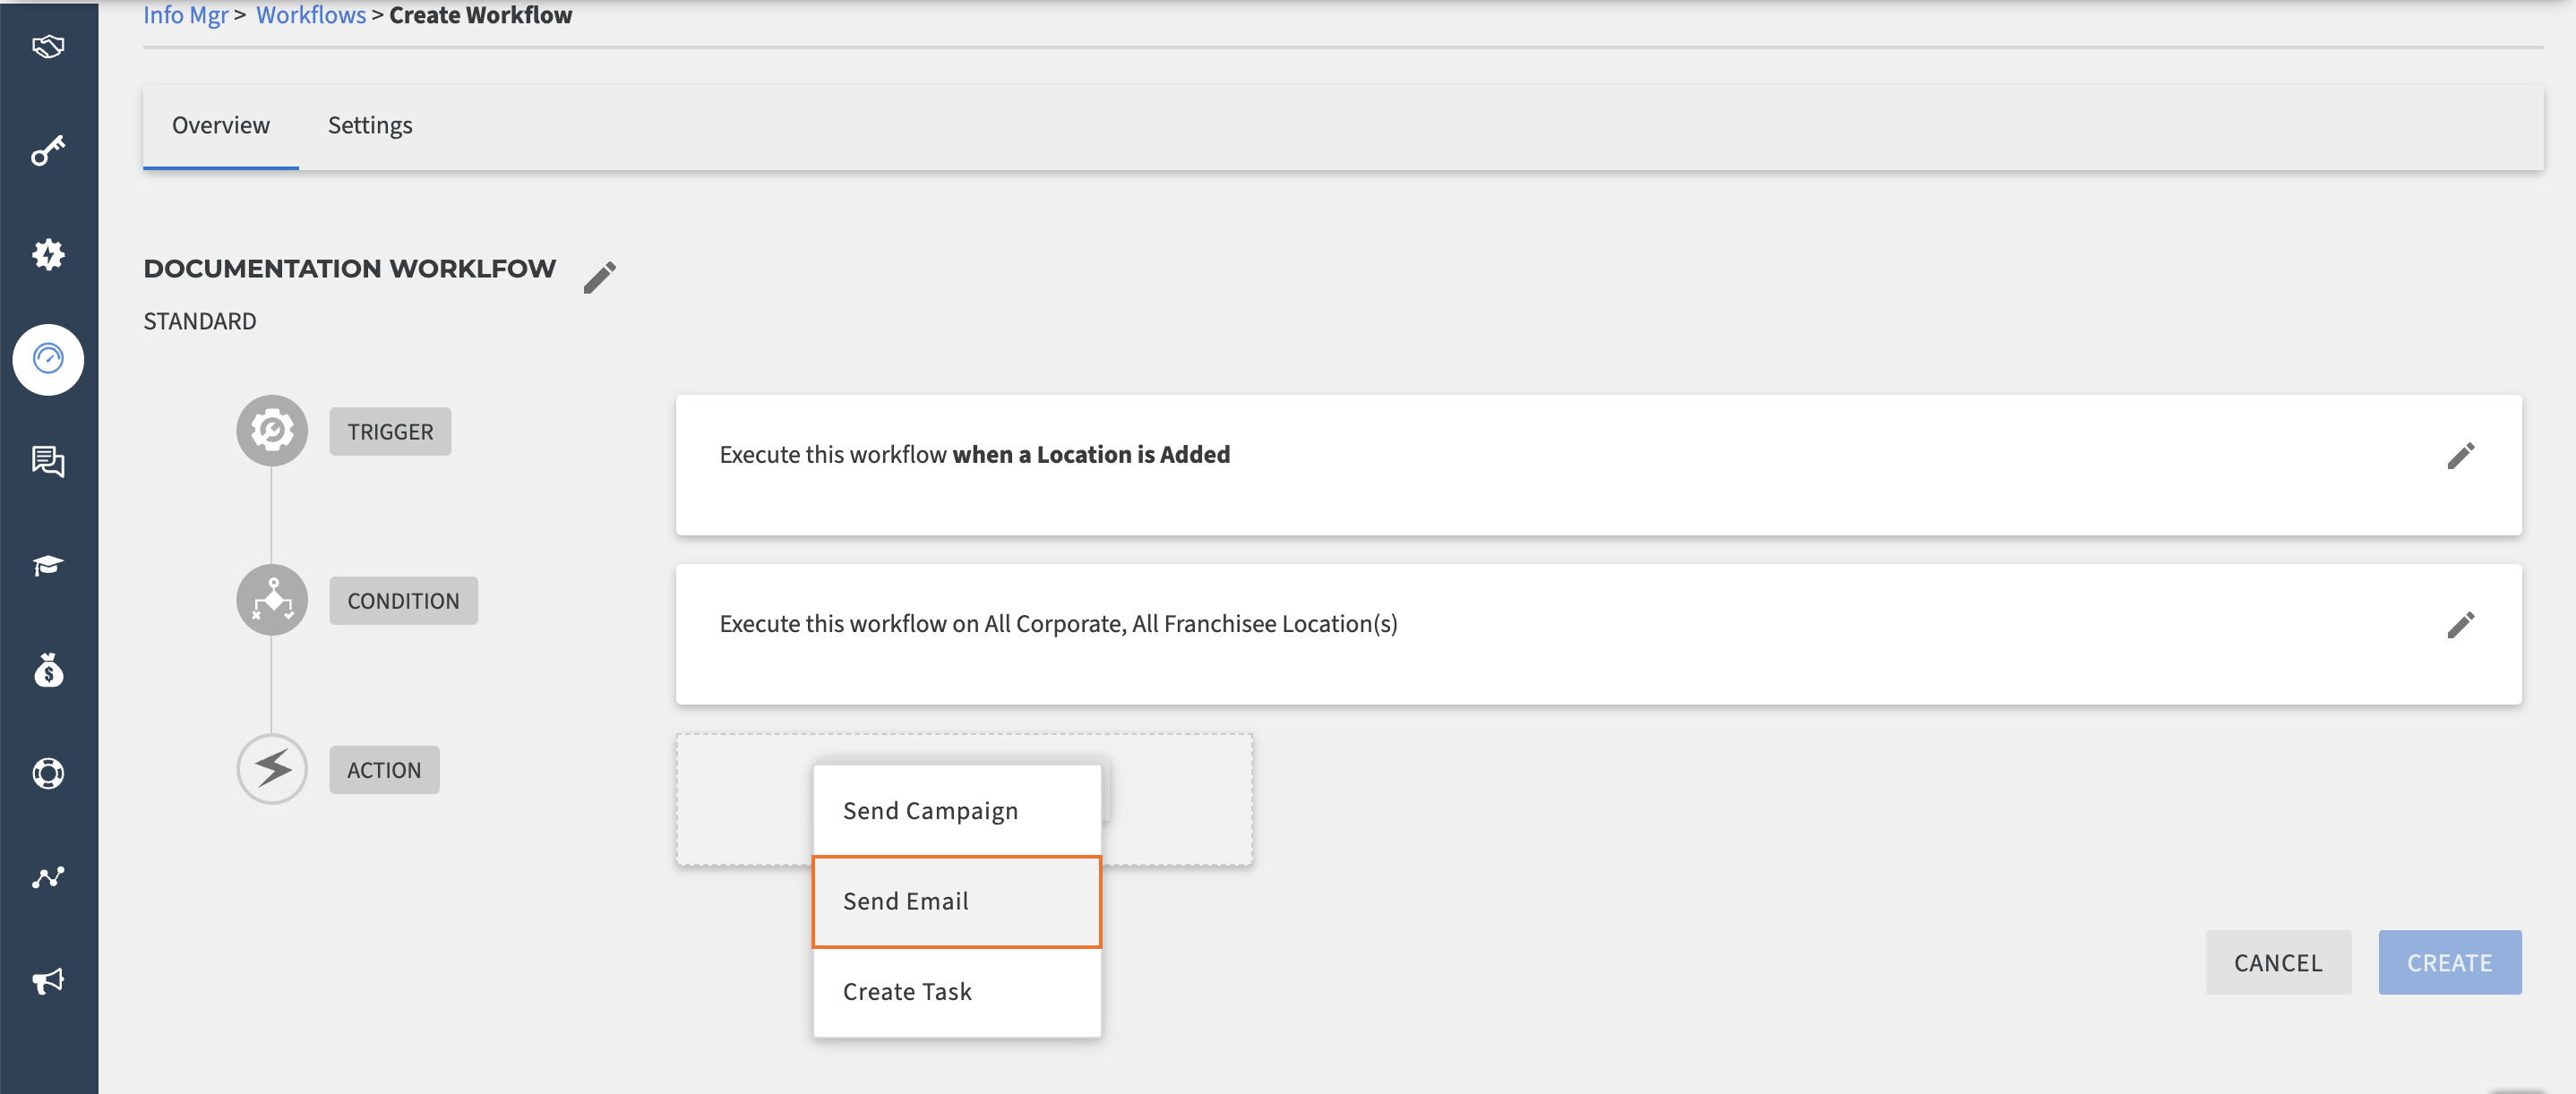This screenshot has width=2576, height=1094.
Task: Open the line chart analytics icon
Action: point(48,877)
